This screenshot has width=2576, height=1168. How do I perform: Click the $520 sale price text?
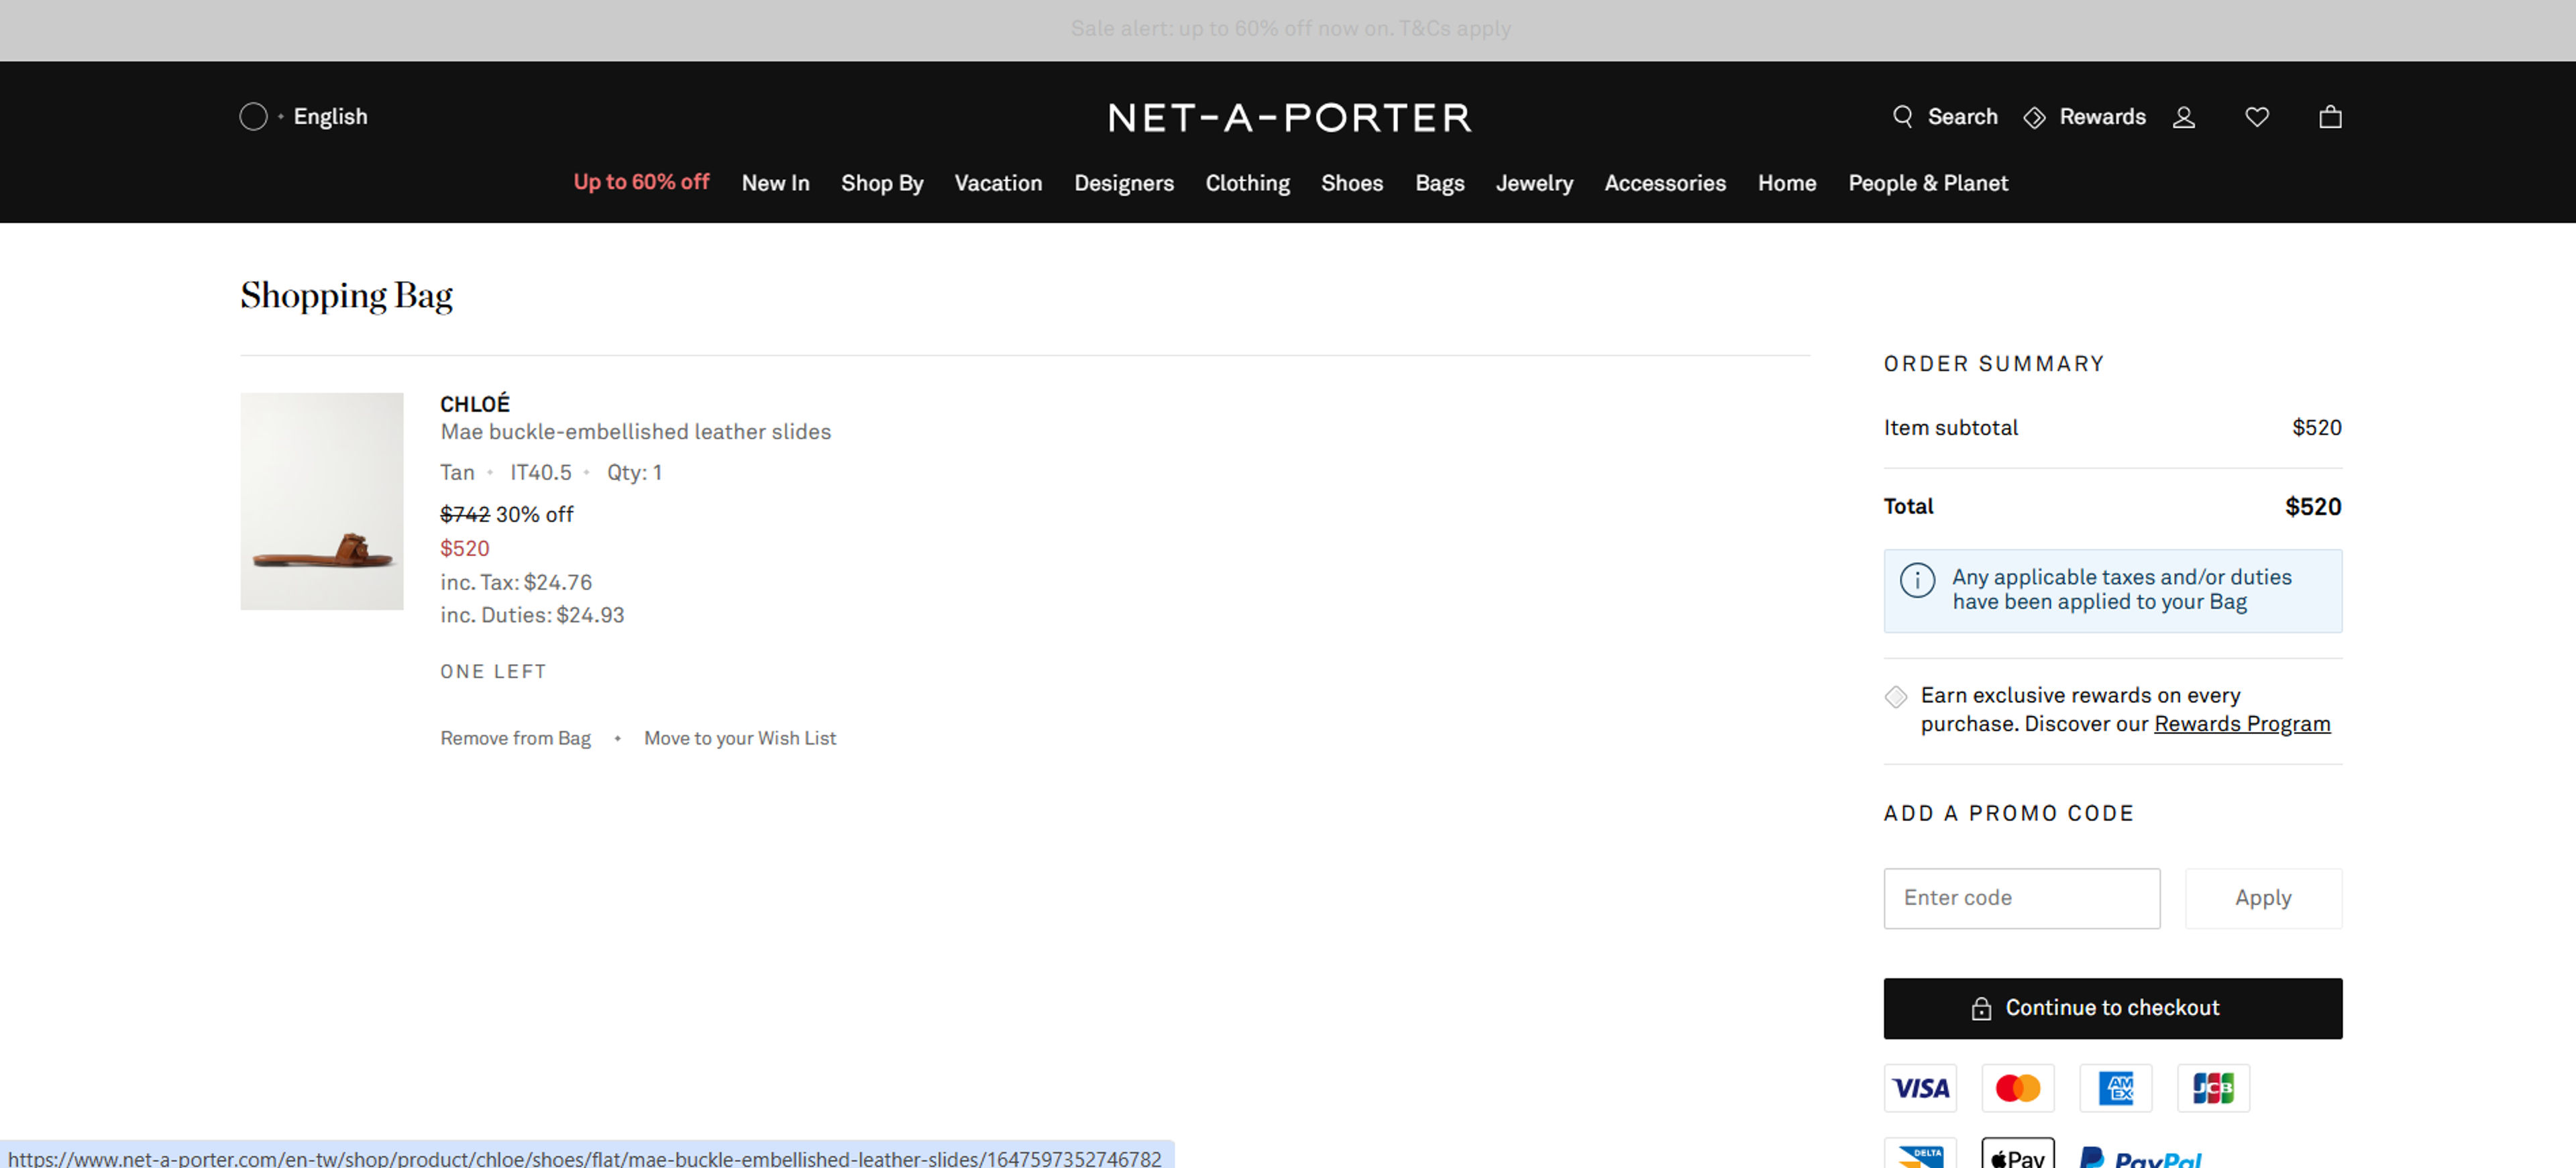click(465, 548)
